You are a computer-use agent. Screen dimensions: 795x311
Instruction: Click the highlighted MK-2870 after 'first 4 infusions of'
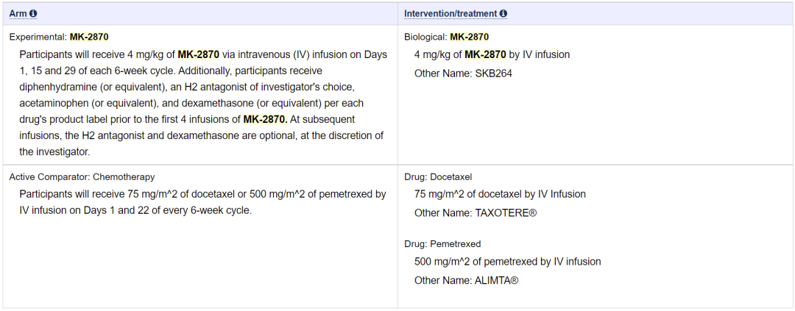pyautogui.click(x=265, y=119)
